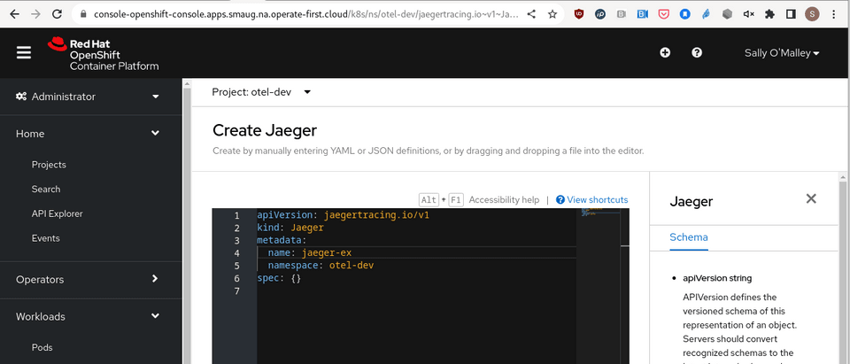Click the browser forward arrow
The image size is (850, 364).
(35, 14)
